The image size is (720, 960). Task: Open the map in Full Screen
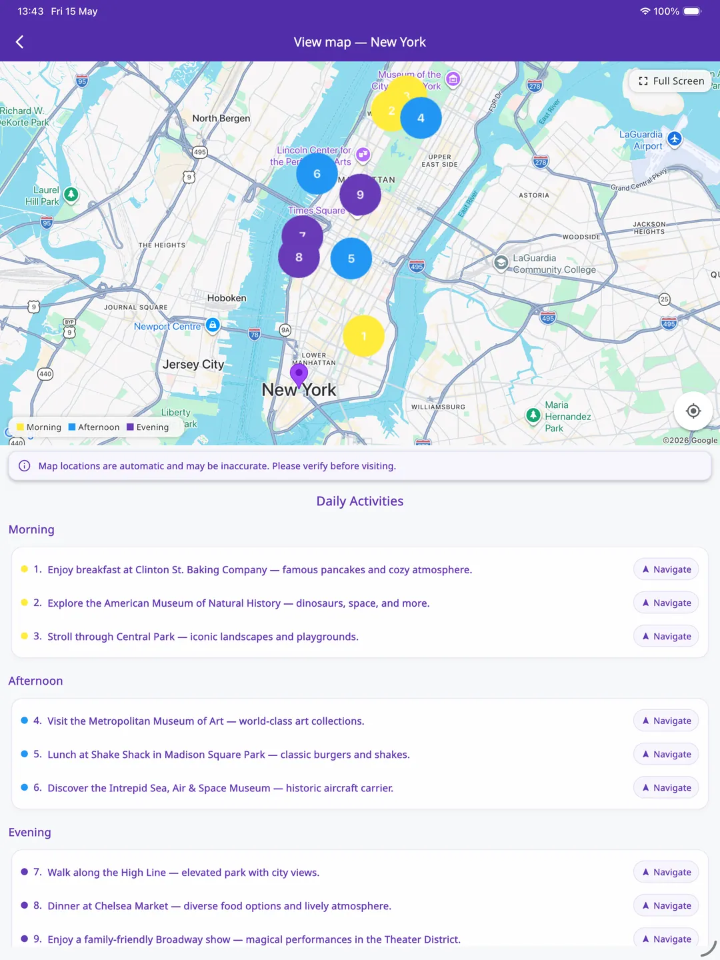671,81
